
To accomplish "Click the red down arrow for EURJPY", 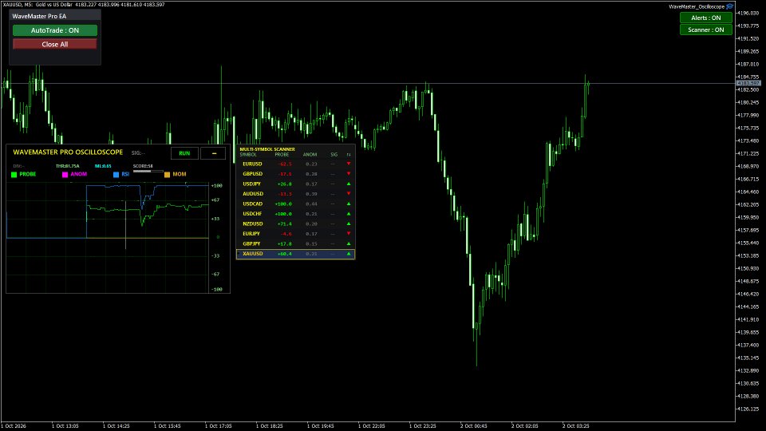I will pyautogui.click(x=349, y=234).
